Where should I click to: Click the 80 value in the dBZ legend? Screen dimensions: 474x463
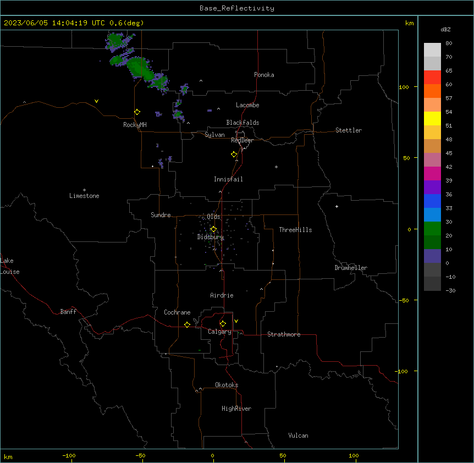coord(449,43)
